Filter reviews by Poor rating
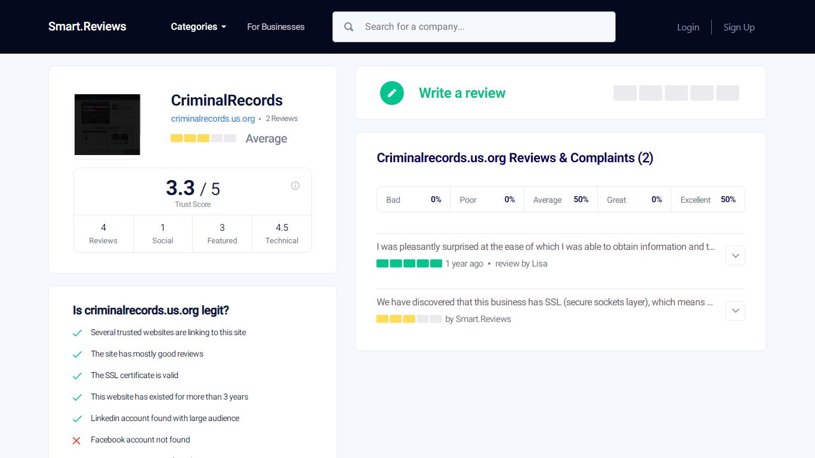 pyautogui.click(x=487, y=199)
